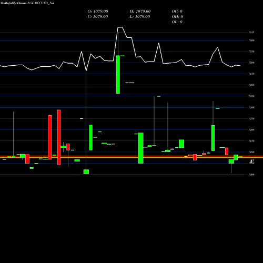This screenshot has width=263, height=263.
Task: Click the bottommost price axis label
Action: pos(251,175)
